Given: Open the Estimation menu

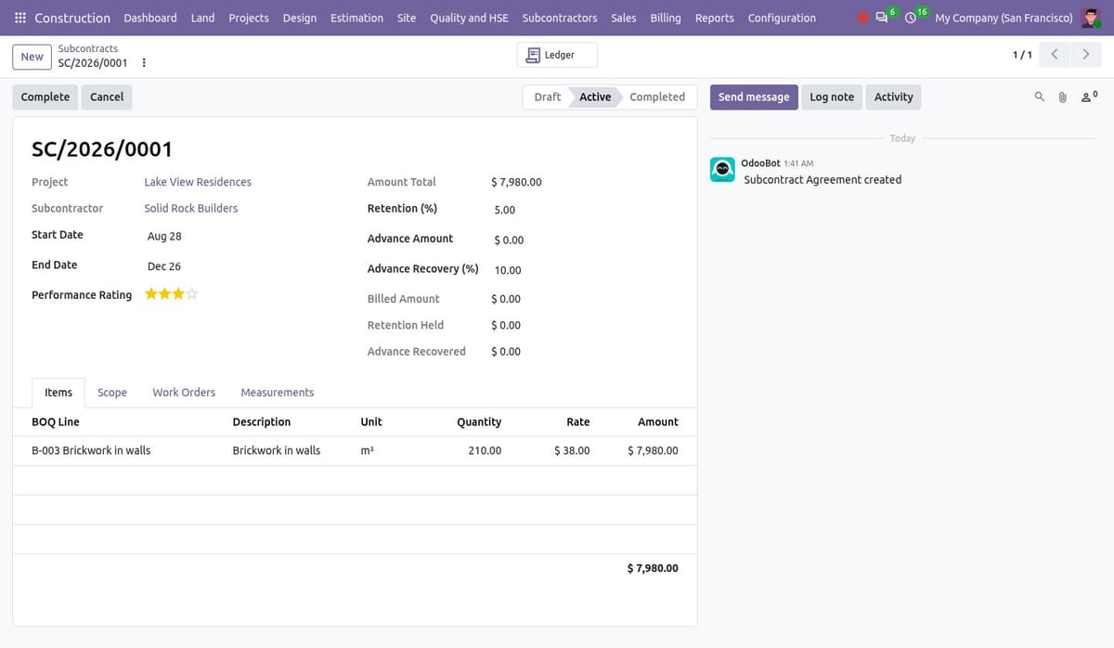Looking at the screenshot, I should [x=356, y=18].
